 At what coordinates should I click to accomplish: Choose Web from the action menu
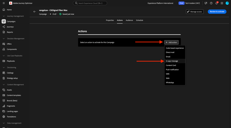[x=175, y=78]
